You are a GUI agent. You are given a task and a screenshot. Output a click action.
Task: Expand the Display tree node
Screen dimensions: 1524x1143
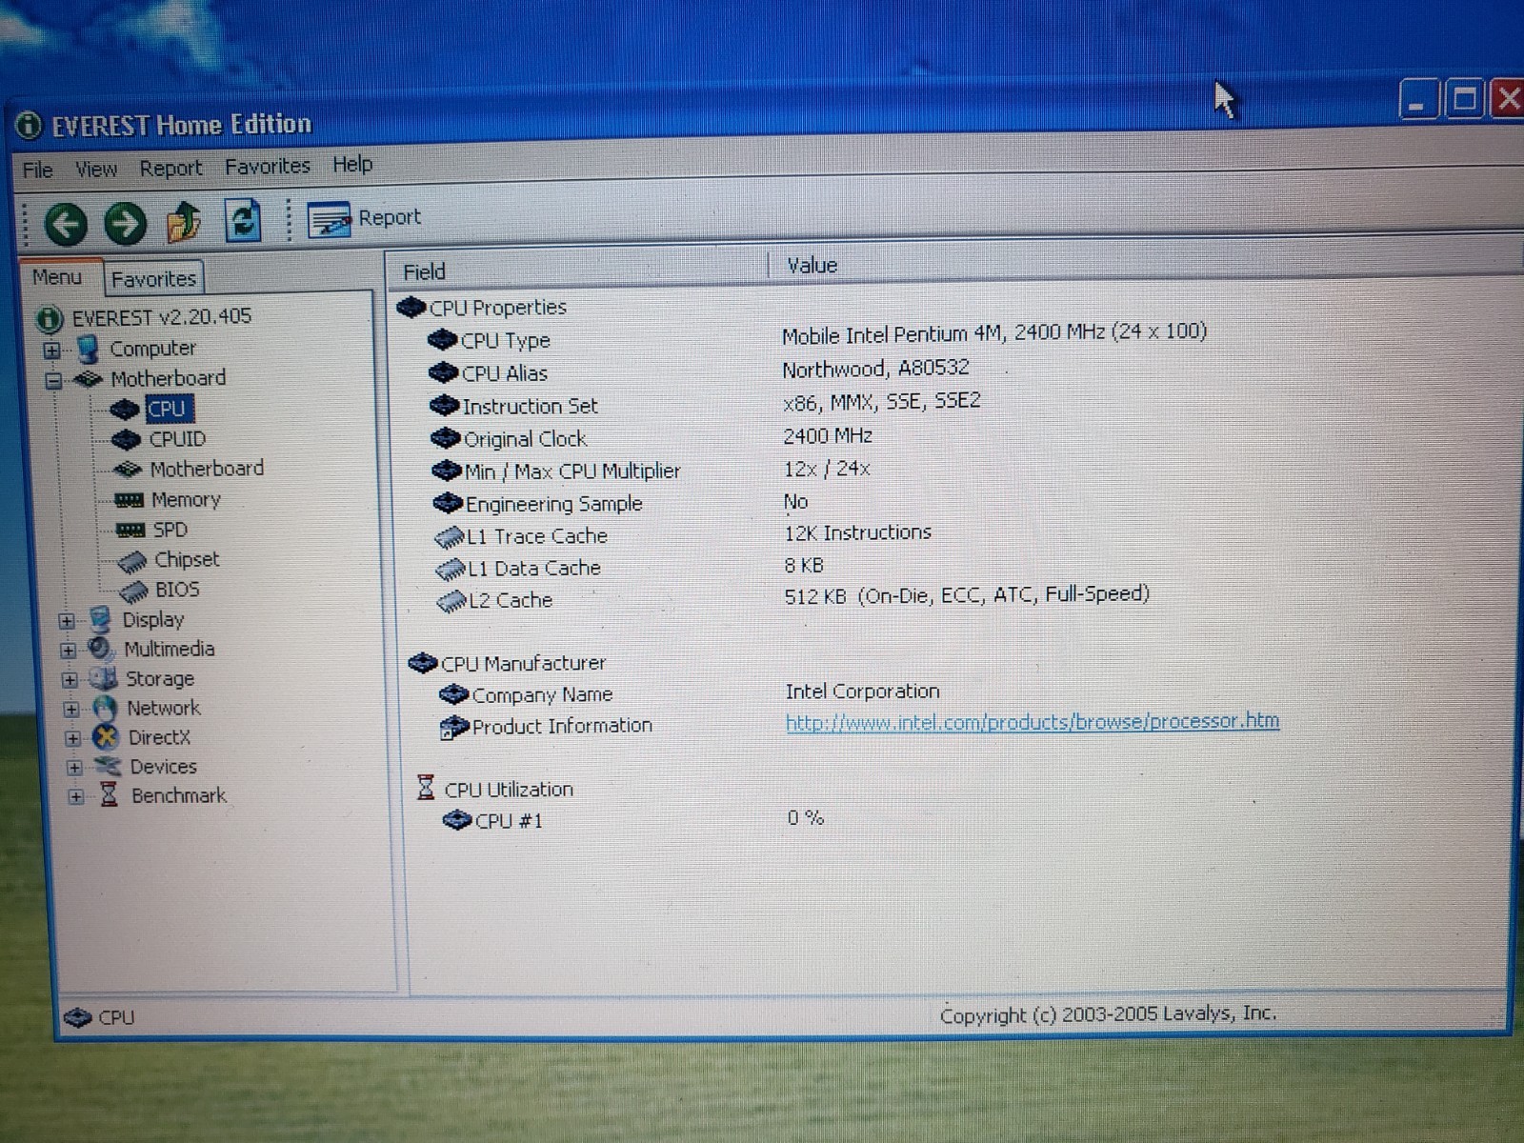[66, 621]
